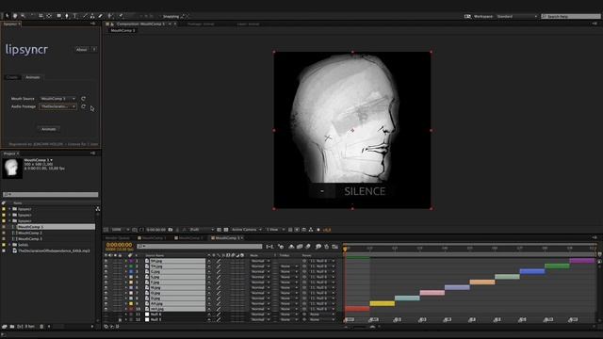The width and height of the screenshot is (603, 339).
Task: Open Active Camera dropdown
Action: click(246, 230)
